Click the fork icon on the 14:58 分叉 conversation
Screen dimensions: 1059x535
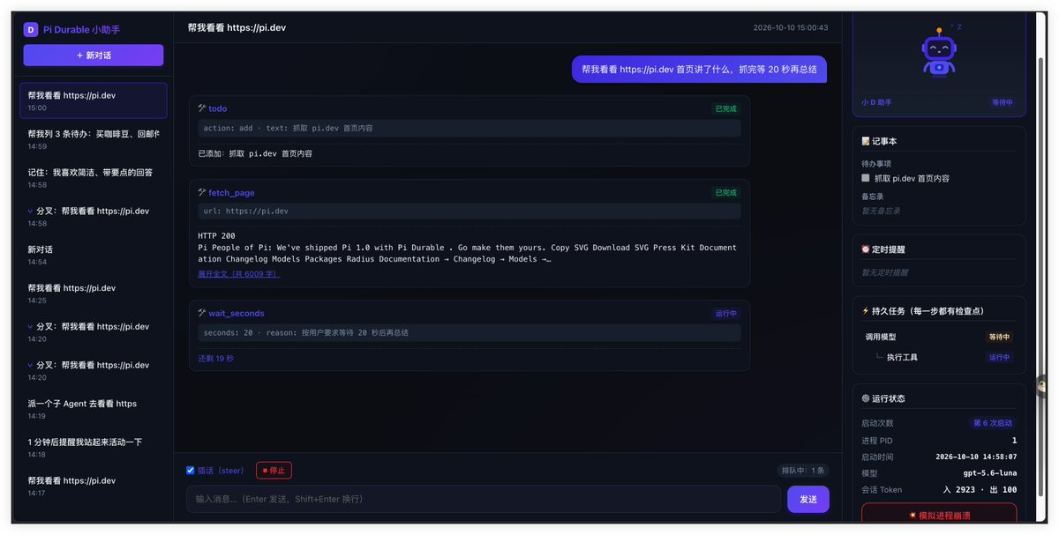31,212
